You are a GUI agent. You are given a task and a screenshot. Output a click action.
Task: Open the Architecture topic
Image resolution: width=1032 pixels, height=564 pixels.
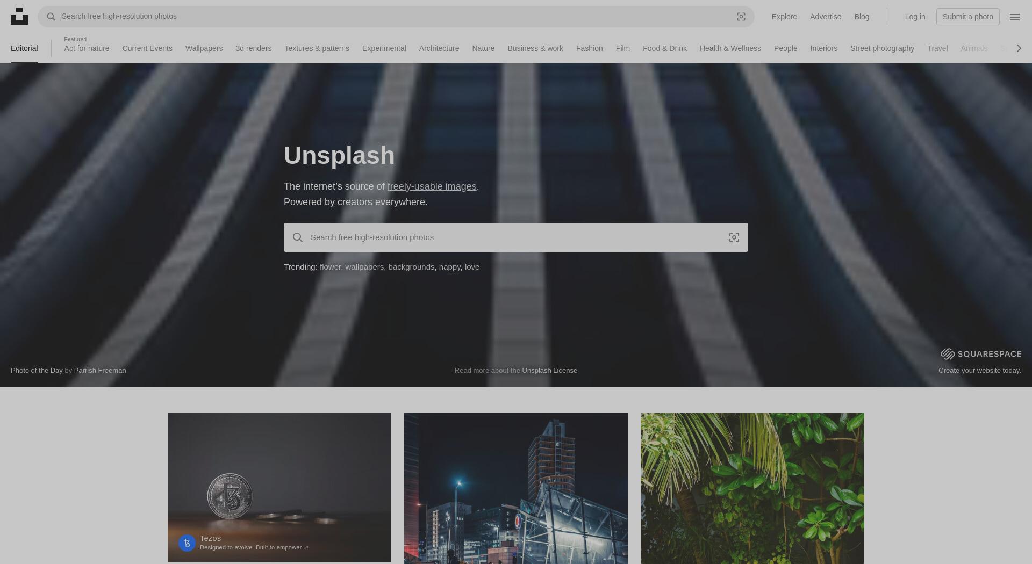[439, 48]
